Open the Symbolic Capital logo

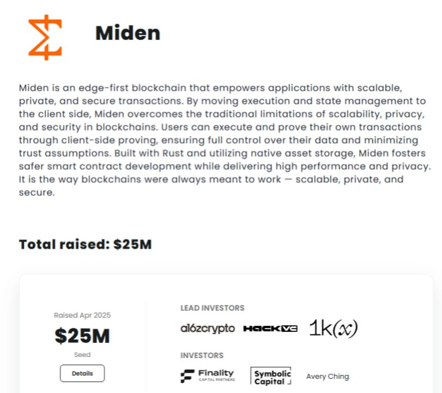(x=271, y=376)
